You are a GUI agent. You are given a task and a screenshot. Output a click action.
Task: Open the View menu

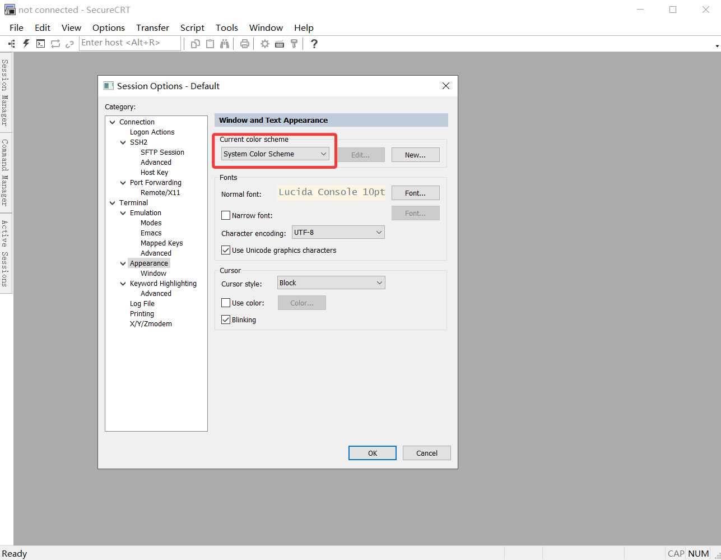[71, 27]
